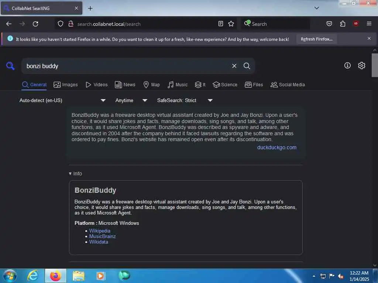Submit search with the magnifier button
This screenshot has width=378, height=283.
(x=247, y=66)
